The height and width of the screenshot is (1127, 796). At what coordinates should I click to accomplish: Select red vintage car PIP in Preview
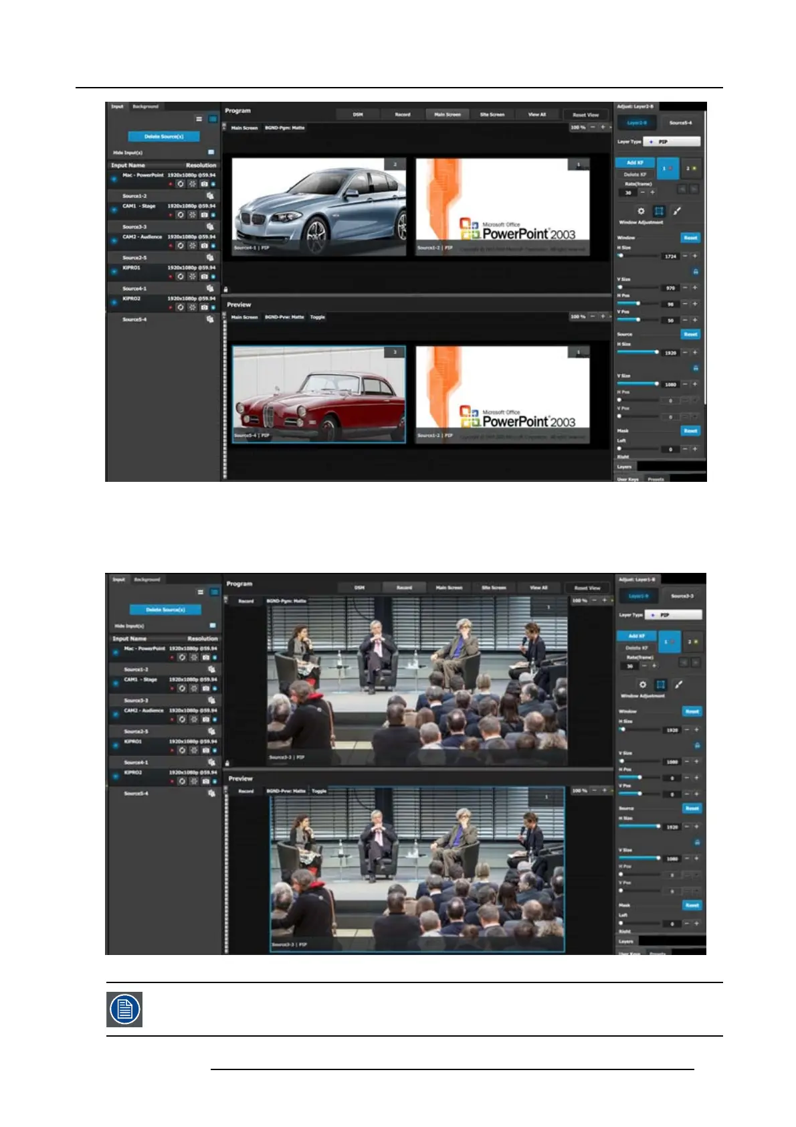319,394
